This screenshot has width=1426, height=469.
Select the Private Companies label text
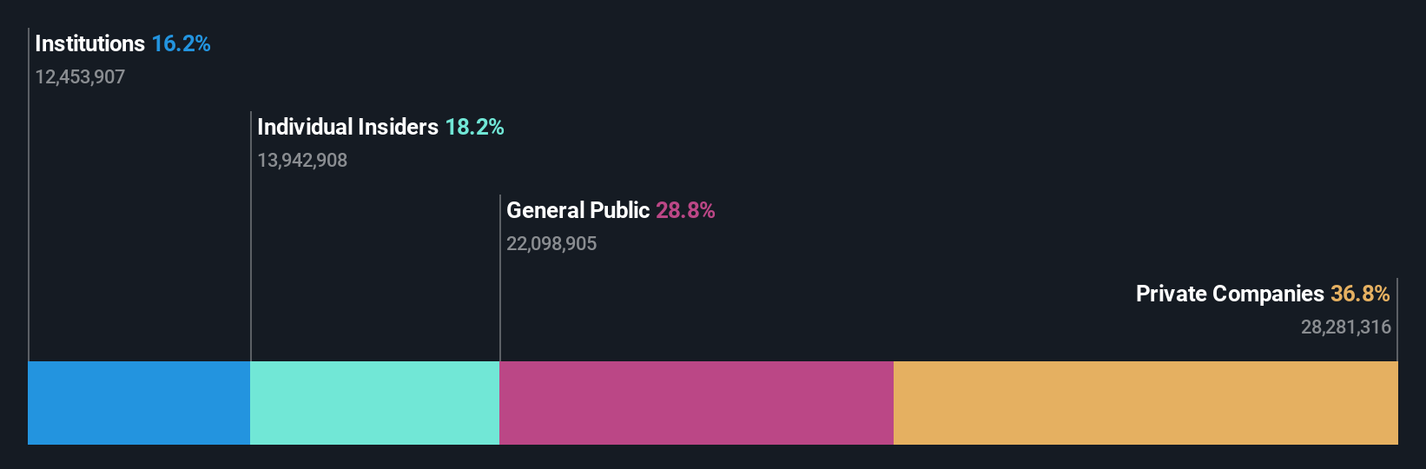(x=1229, y=294)
